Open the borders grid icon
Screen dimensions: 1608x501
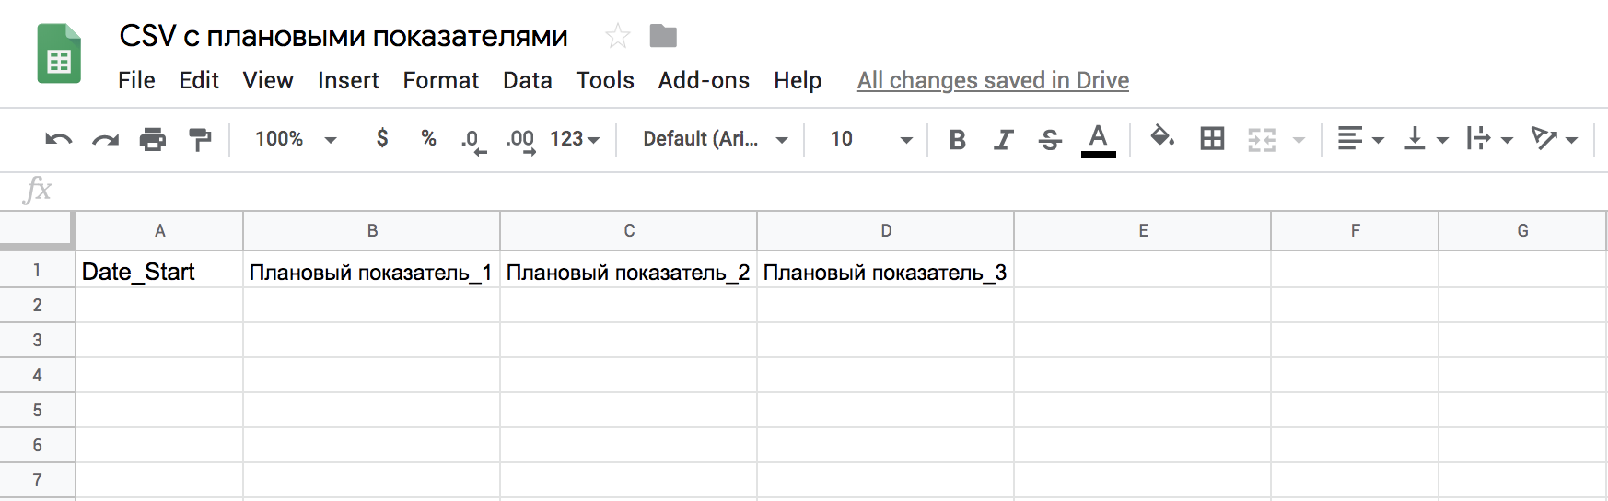coord(1212,139)
